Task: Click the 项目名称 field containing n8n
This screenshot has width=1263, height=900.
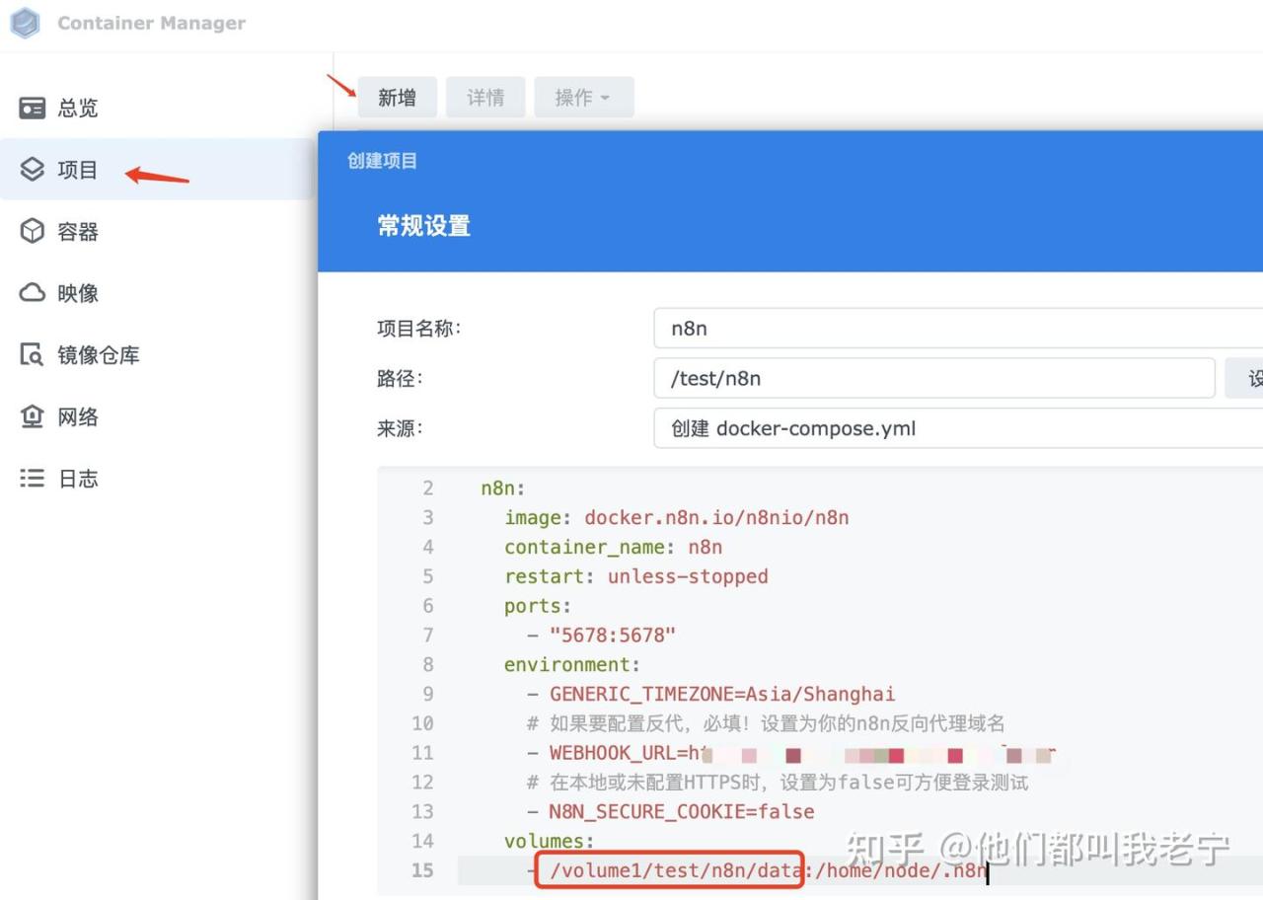Action: point(957,329)
